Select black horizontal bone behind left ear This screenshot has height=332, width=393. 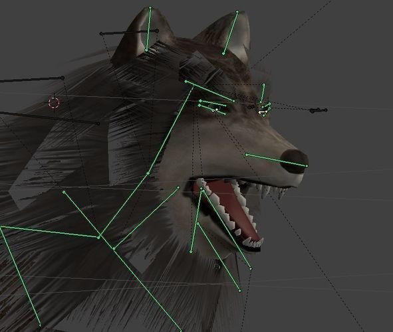coord(129,33)
